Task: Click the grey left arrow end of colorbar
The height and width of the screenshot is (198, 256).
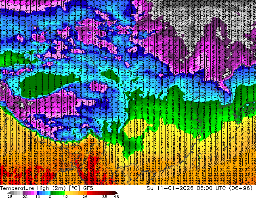Action: [9, 193]
